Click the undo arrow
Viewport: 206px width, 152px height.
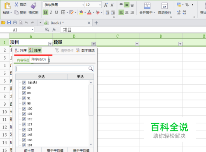(26, 22)
